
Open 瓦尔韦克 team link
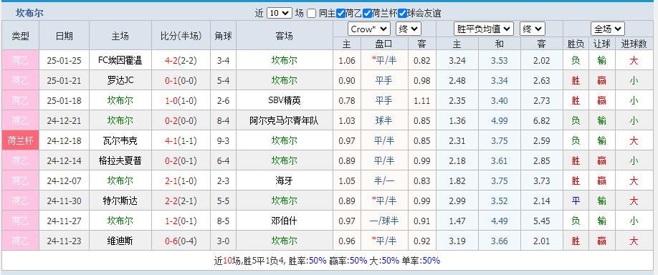tap(120, 141)
